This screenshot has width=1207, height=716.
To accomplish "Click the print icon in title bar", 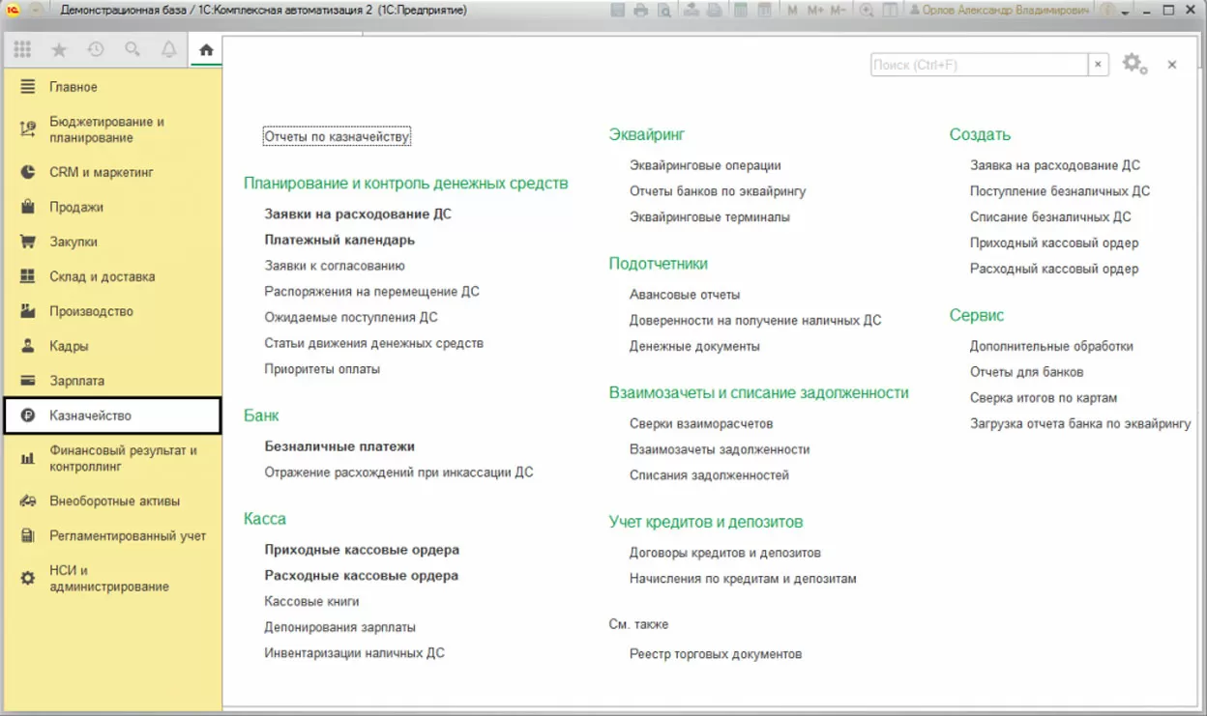I will coord(640,10).
